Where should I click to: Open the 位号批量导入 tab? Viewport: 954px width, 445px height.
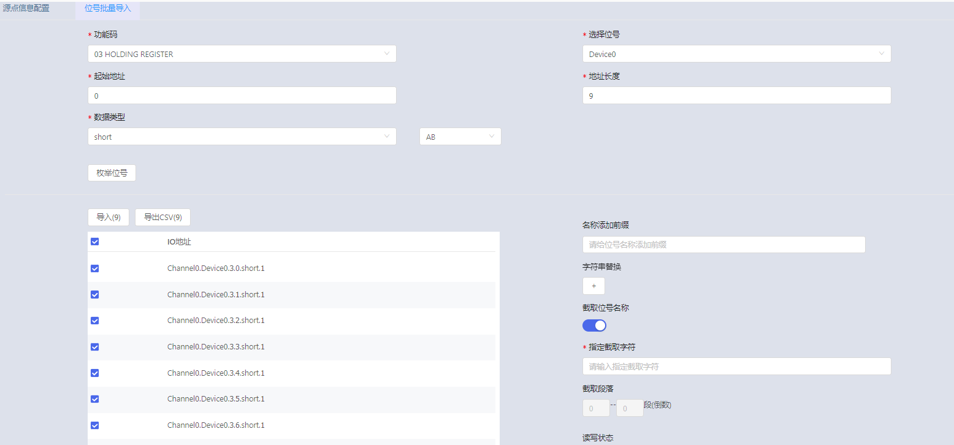(x=107, y=9)
